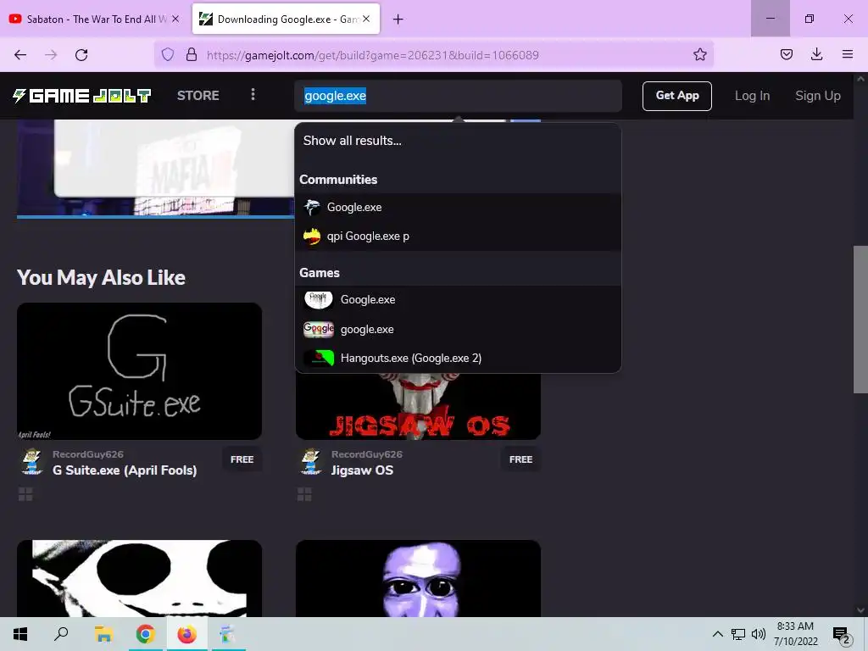Open qpi Google.exe p community

click(458, 236)
